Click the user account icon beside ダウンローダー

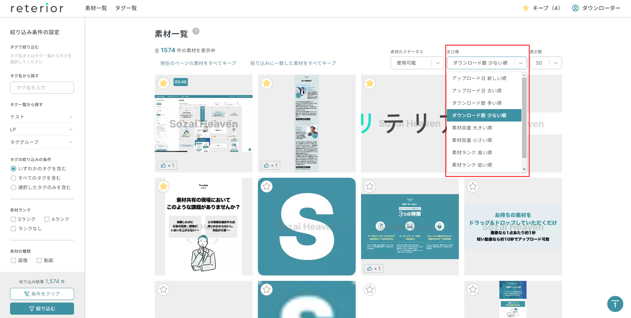tap(575, 8)
